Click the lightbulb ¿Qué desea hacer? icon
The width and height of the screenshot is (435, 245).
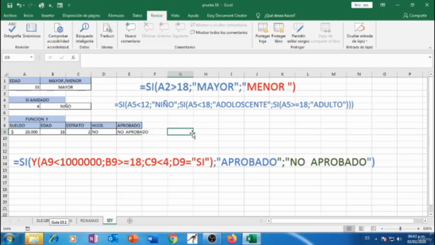(x=258, y=16)
